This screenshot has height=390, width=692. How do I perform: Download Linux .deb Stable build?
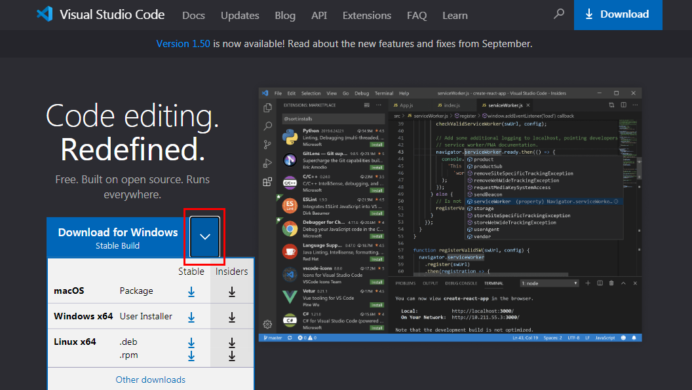pos(191,342)
